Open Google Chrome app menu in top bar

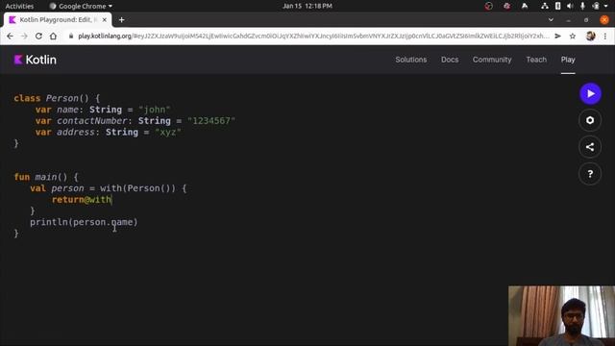pyautogui.click(x=81, y=6)
